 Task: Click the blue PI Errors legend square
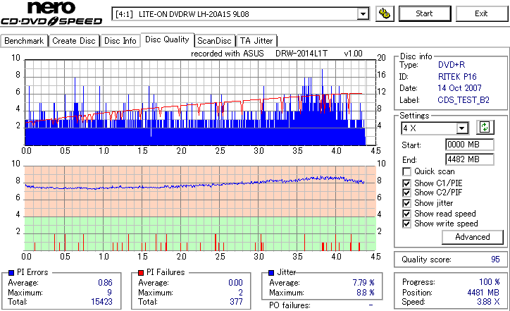coord(11,273)
